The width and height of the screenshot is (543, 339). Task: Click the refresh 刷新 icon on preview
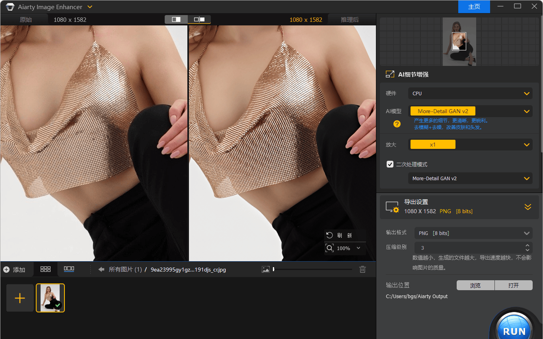329,235
